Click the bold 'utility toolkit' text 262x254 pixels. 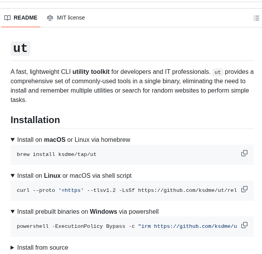[91, 72]
